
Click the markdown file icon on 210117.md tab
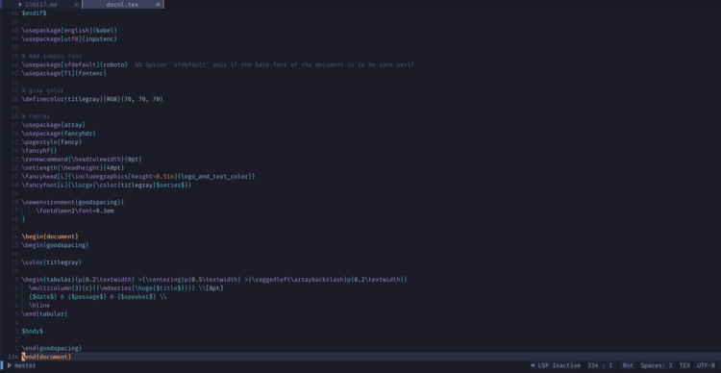(x=20, y=4)
